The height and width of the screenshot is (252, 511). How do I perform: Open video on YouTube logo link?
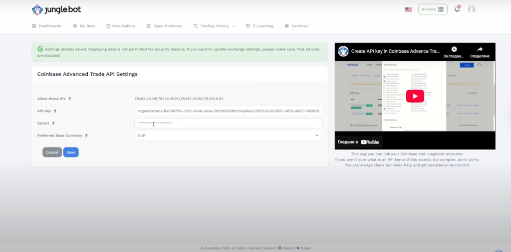(x=370, y=142)
